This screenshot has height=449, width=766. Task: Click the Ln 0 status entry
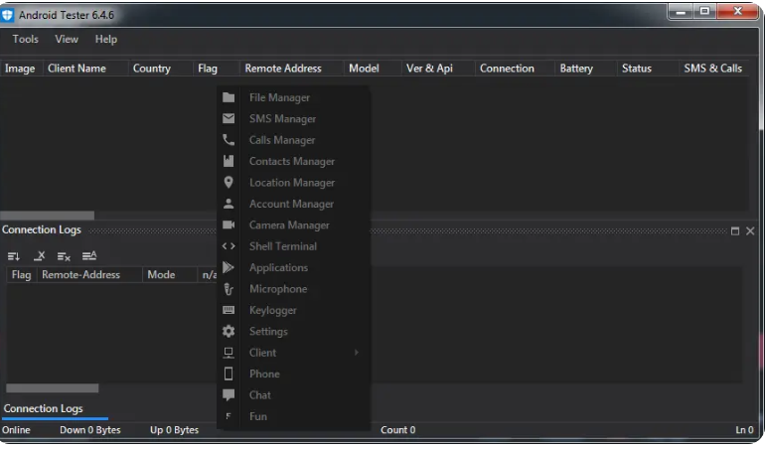point(745,430)
